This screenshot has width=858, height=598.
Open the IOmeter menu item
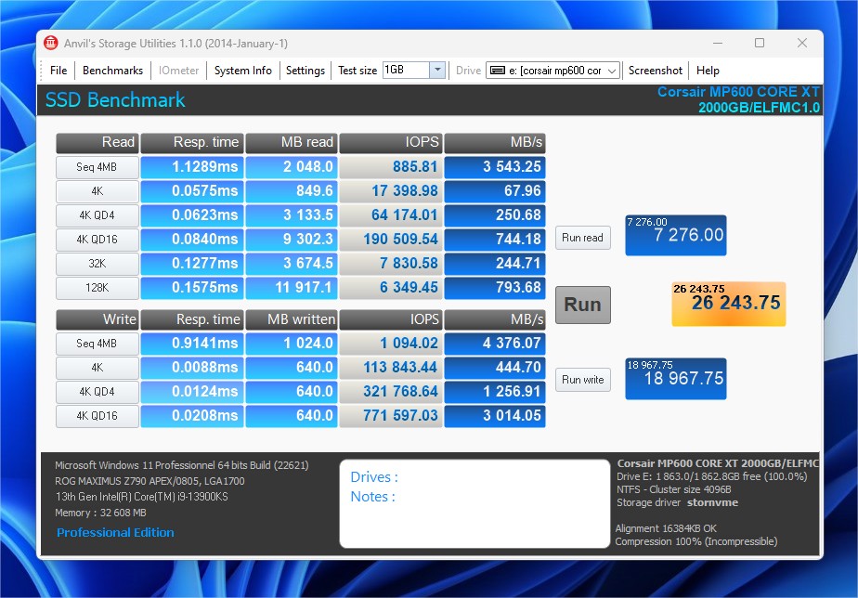tap(178, 70)
